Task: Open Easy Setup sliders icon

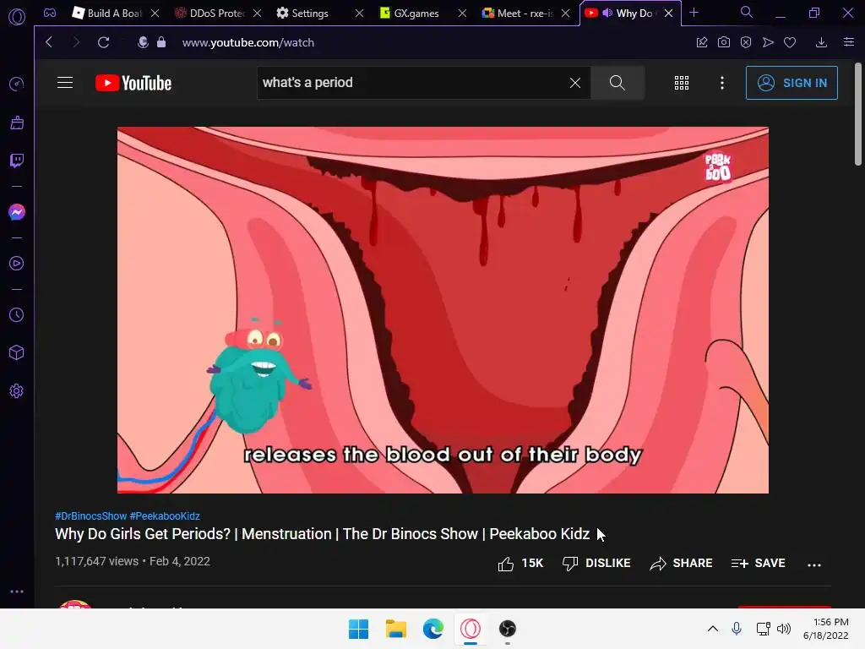Action: pos(849,42)
